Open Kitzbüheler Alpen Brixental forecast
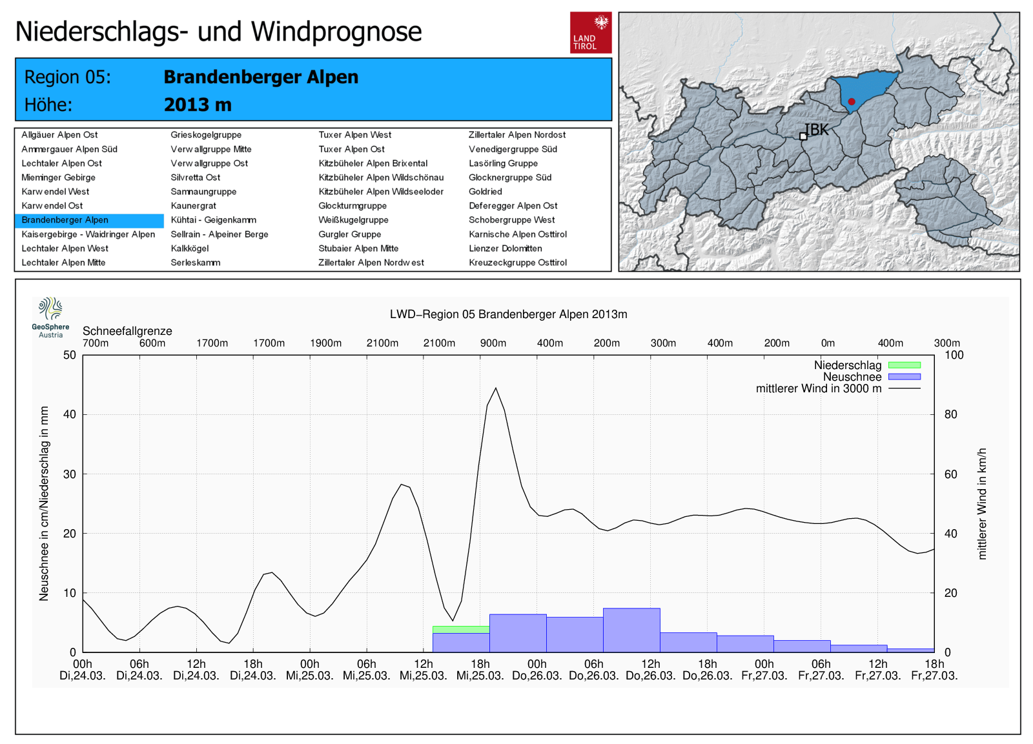This screenshot has height=744, width=1033. [373, 163]
